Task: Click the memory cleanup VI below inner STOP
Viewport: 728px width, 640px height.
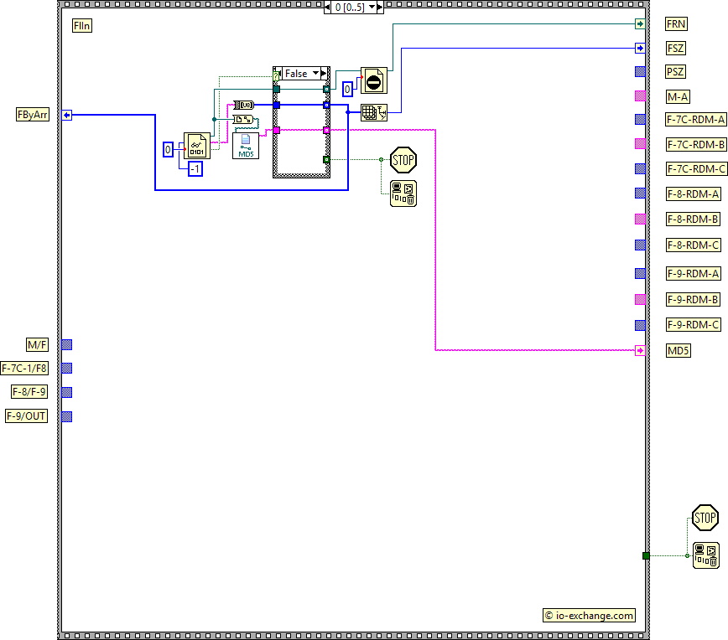Action: pyautogui.click(x=403, y=194)
